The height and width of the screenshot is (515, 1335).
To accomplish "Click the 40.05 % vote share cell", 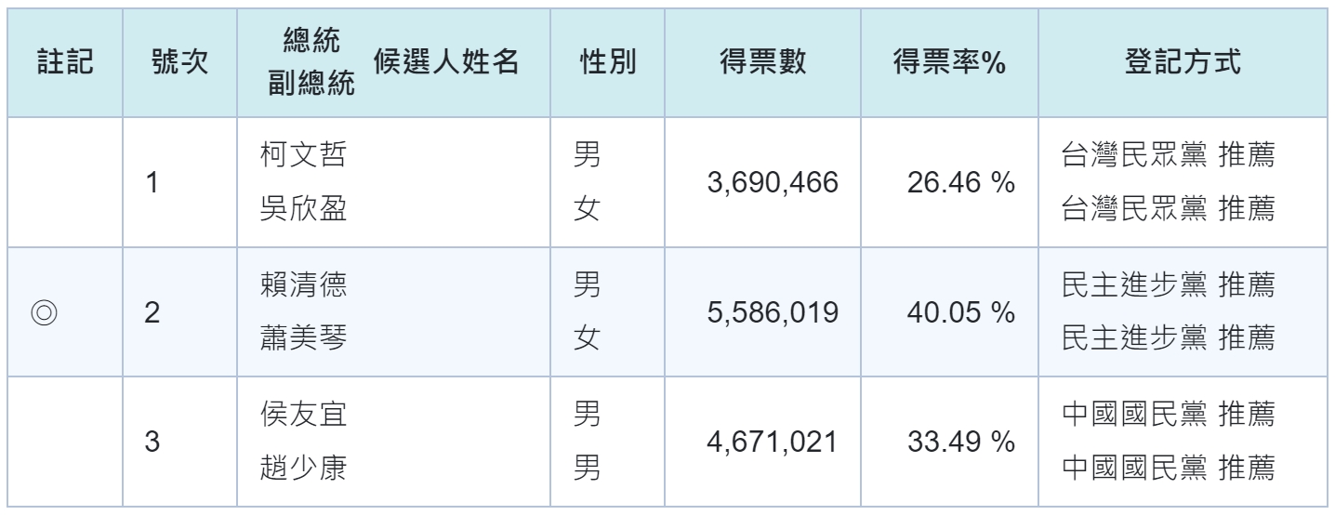I will tap(960, 311).
